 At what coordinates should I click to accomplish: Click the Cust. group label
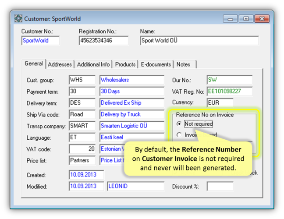pos(40,80)
